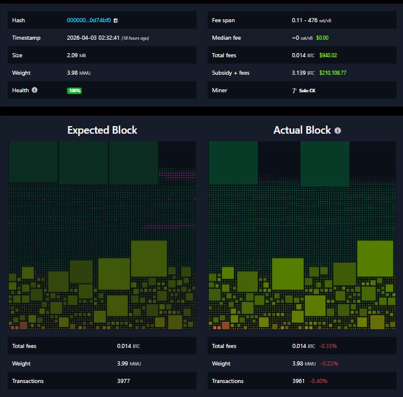This screenshot has height=397, width=403.
Task: Select top-left large dark-green square in Actual Block
Action: (233, 163)
